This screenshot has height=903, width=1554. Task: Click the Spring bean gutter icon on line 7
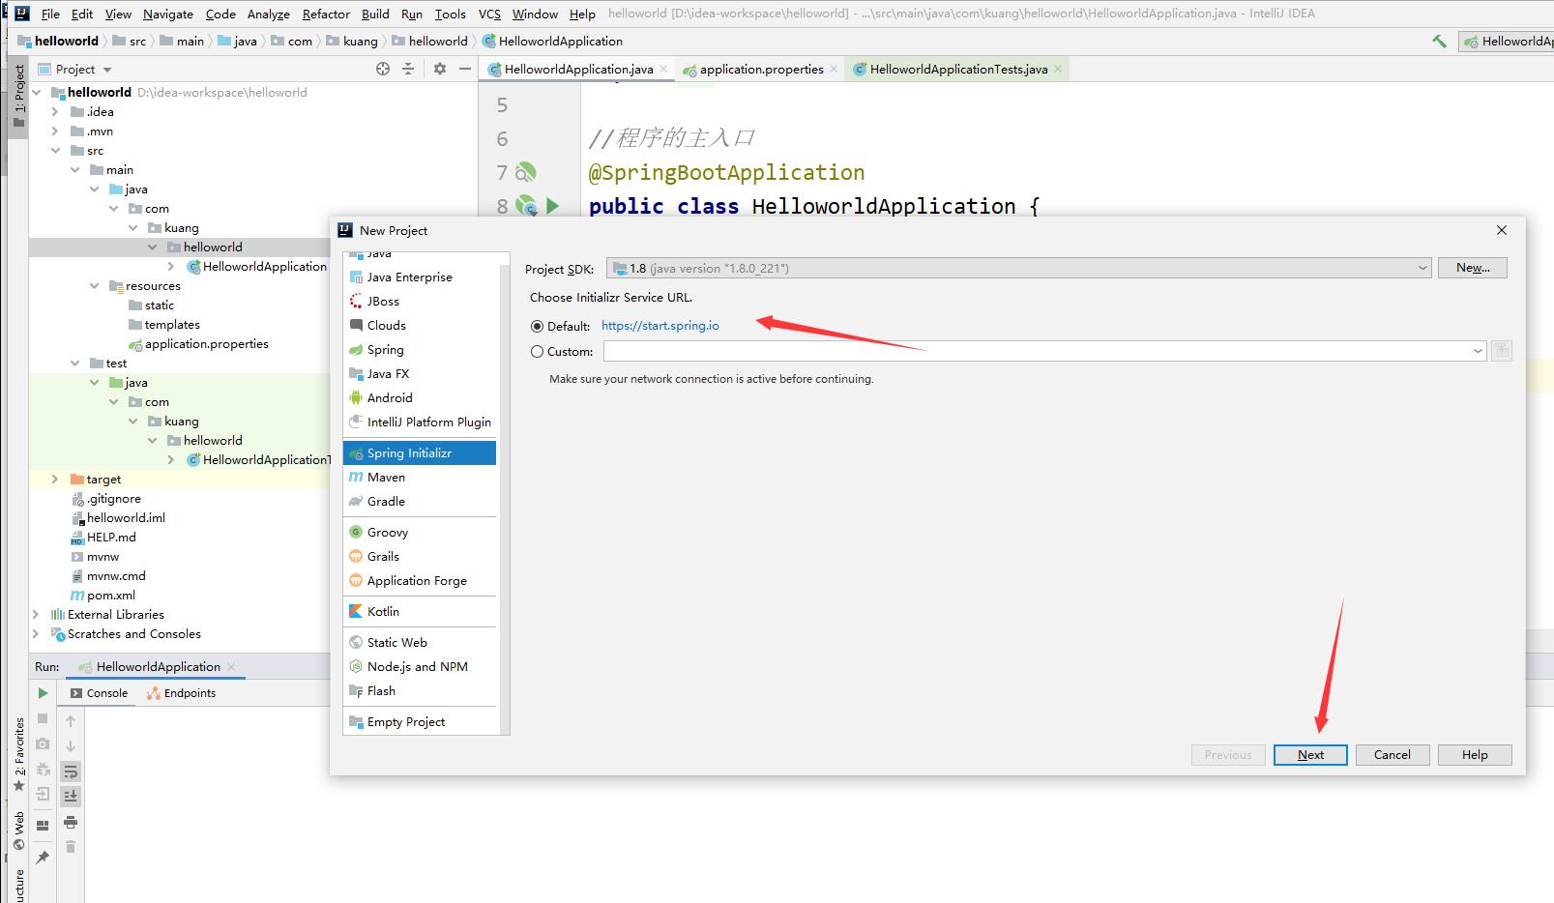coord(525,172)
